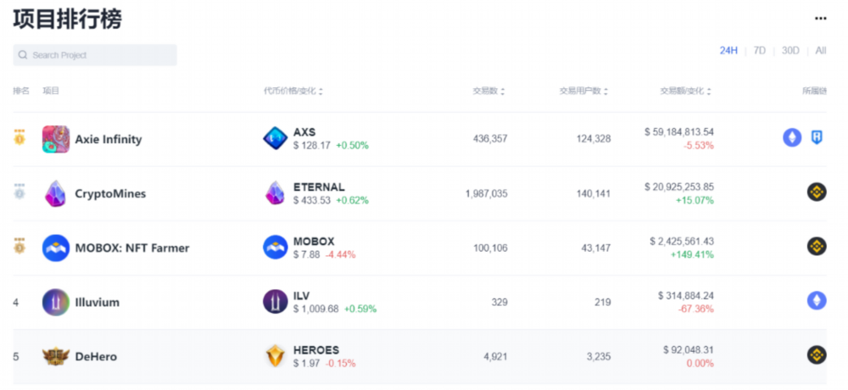Sort by token price/change column
The width and height of the screenshot is (848, 390).
coord(293,92)
